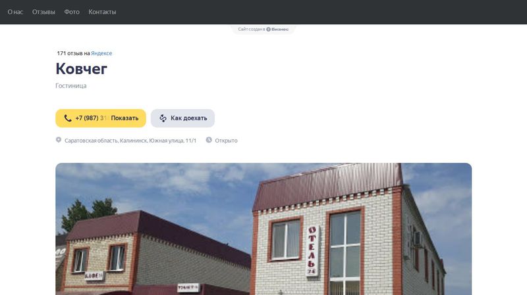Go to the Отзывы section
The height and width of the screenshot is (295, 527).
coord(43,12)
